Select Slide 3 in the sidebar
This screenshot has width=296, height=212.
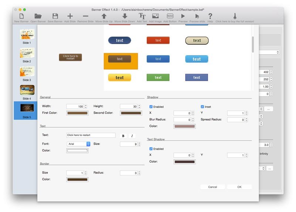point(27,72)
